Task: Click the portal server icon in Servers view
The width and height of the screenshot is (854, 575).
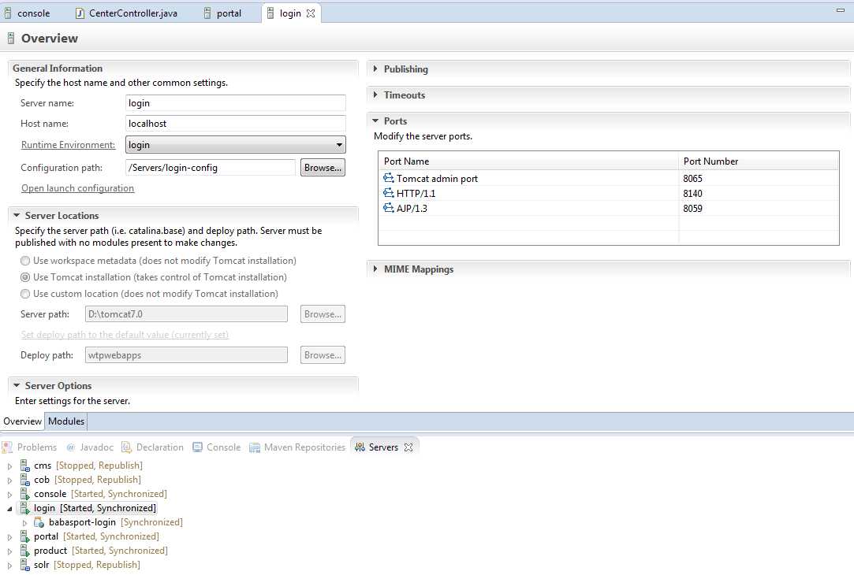Action: click(25, 536)
